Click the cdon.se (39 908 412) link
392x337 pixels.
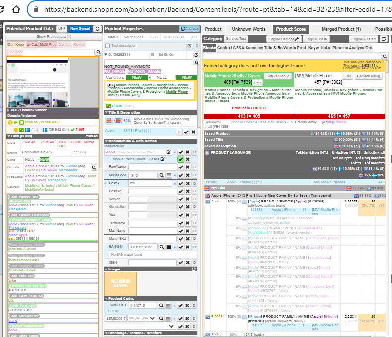pyautogui.click(x=42, y=122)
